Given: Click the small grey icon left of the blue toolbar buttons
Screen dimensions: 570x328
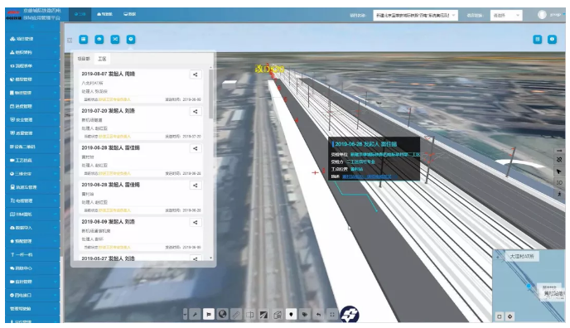Looking at the screenshot, I should 70,40.
